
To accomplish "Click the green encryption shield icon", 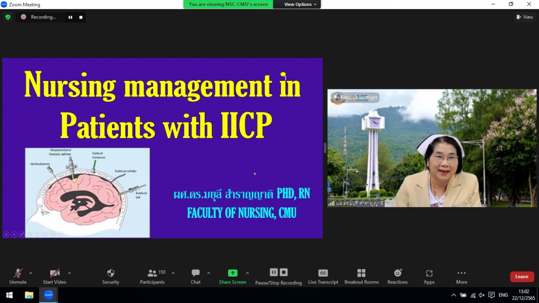I will click(8, 17).
